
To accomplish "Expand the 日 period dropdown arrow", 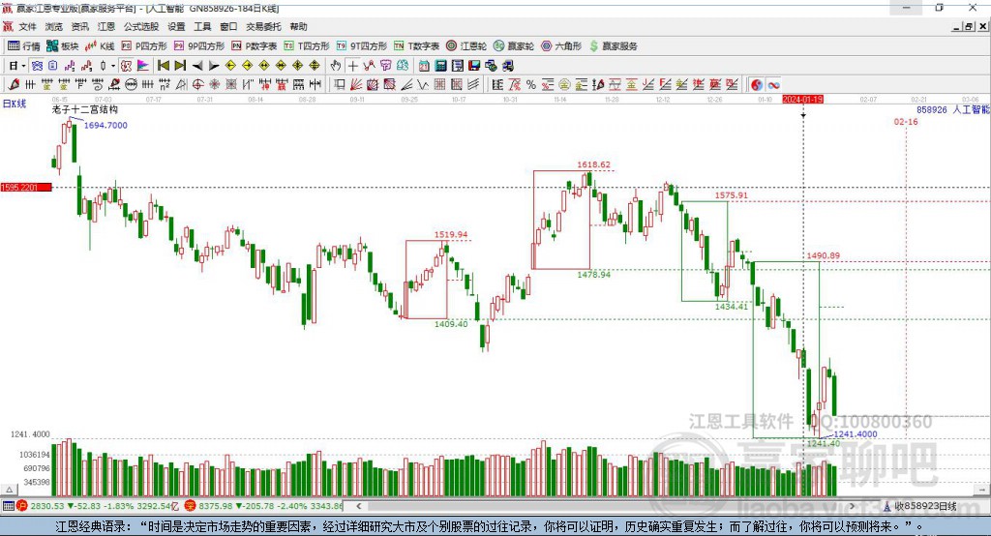I will (23, 66).
